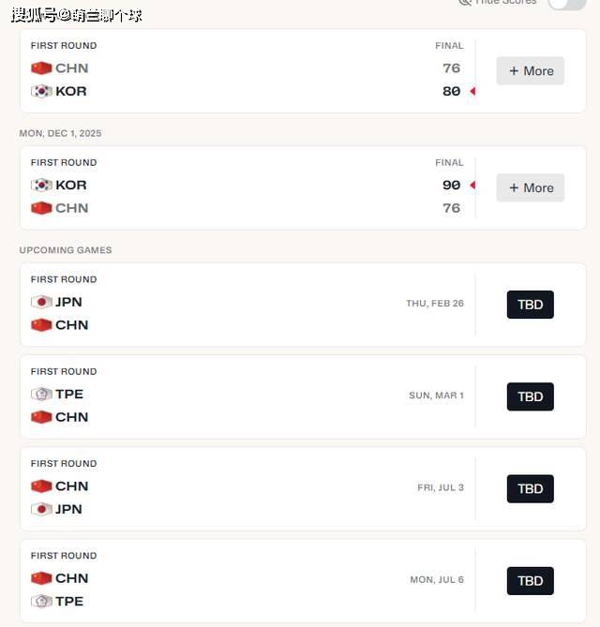
Task: Expand More for the Dec 1 KOR vs CHN game
Action: (530, 187)
